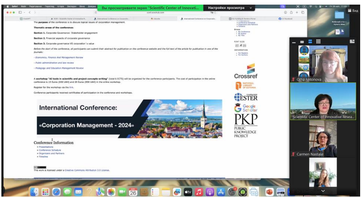
Task: Open the desktop folder icon at top right
Action: [339, 15]
